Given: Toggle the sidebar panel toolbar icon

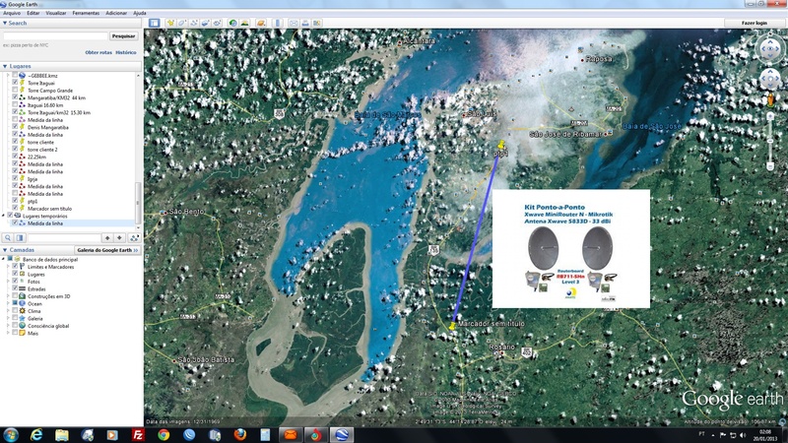Looking at the screenshot, I should (155, 23).
